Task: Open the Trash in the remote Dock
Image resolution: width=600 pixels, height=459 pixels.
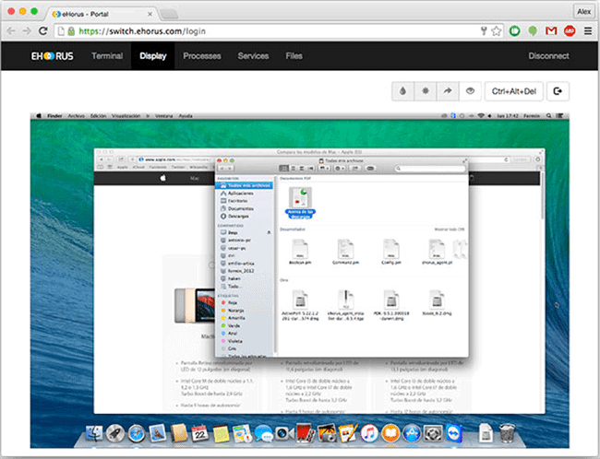Action: pos(508,434)
